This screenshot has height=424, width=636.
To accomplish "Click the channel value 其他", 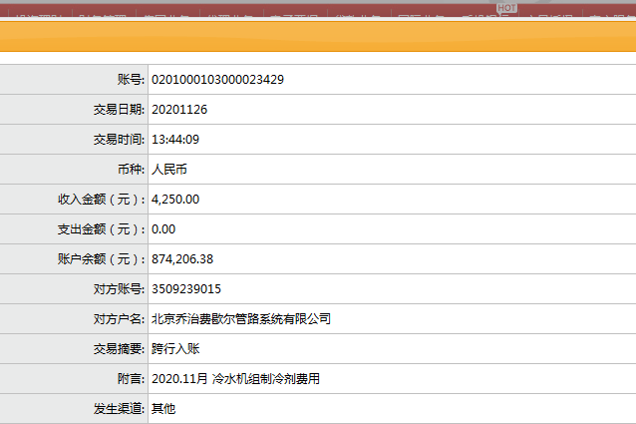I will 162,409.
